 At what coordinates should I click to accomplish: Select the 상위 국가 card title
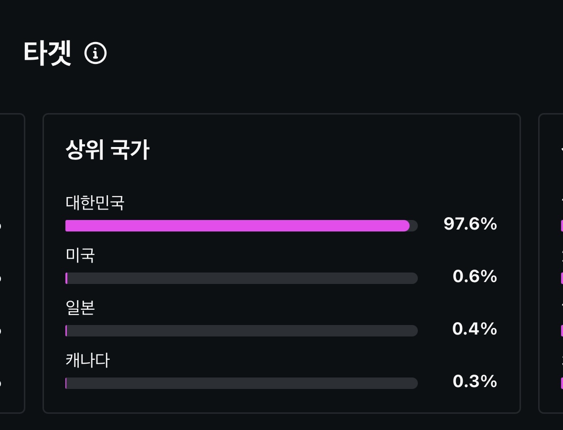tap(107, 150)
